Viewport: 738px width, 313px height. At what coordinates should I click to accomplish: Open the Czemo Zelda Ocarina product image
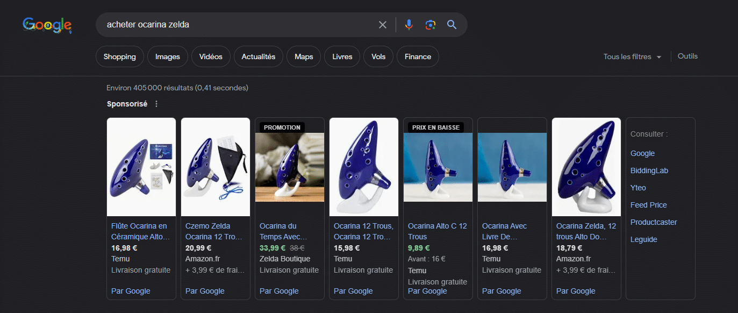tap(216, 167)
